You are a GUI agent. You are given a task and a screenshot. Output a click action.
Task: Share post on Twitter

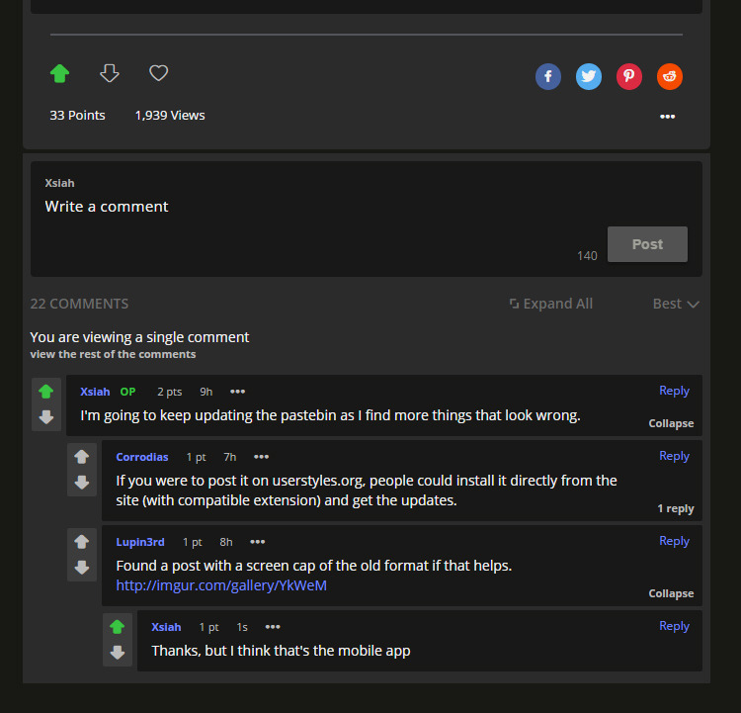(x=589, y=76)
